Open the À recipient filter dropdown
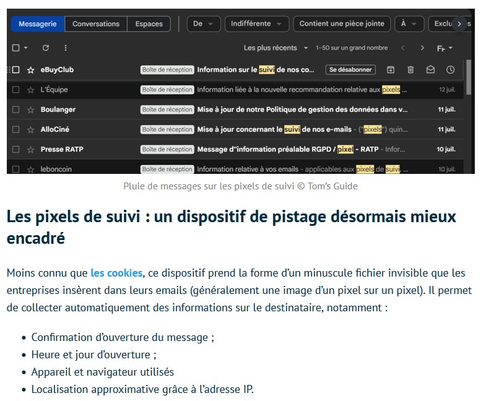The height and width of the screenshot is (401, 481). (x=409, y=24)
